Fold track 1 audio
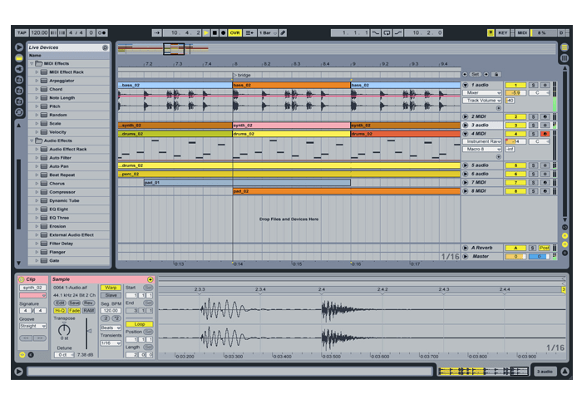 point(465,85)
